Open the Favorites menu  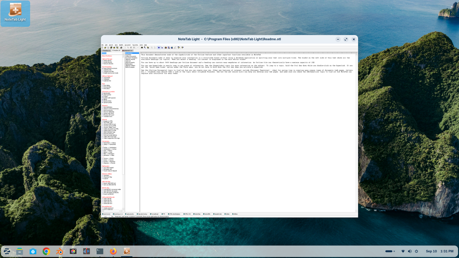[x=135, y=45]
